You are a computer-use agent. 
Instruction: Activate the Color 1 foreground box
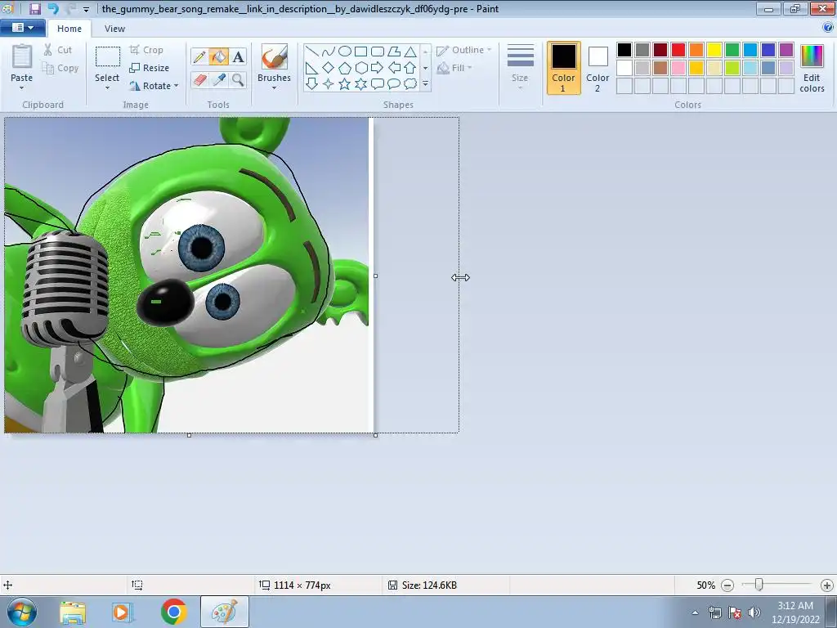click(564, 69)
